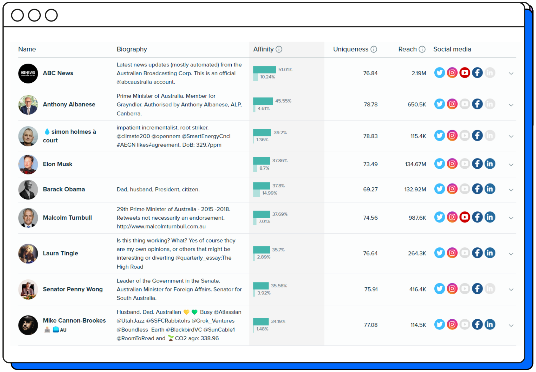Click the Reach info icon

coord(422,49)
